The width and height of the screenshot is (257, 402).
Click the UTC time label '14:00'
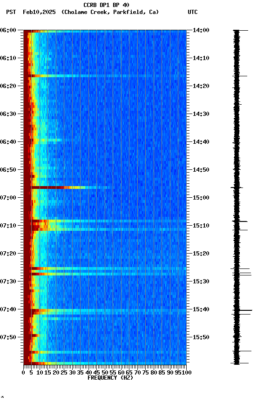click(201, 30)
